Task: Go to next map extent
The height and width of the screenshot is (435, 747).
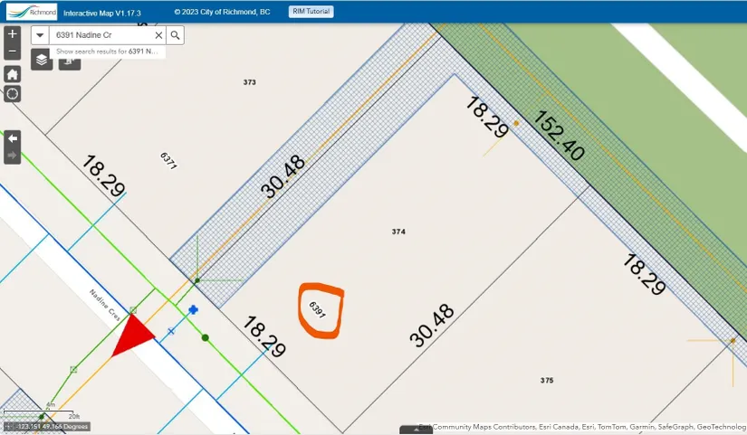Action: coord(13,156)
